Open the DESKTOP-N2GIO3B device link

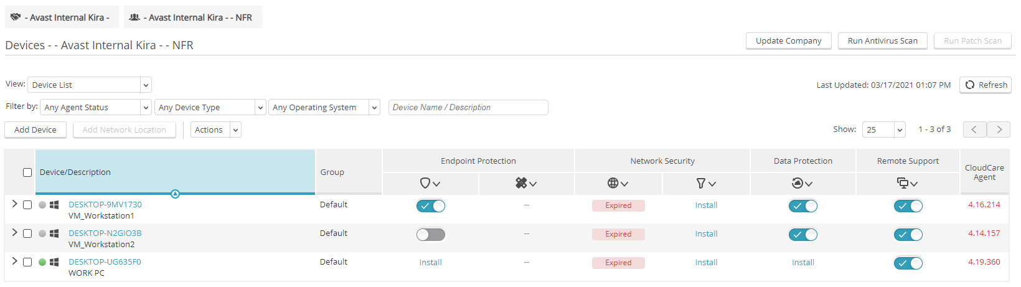105,233
